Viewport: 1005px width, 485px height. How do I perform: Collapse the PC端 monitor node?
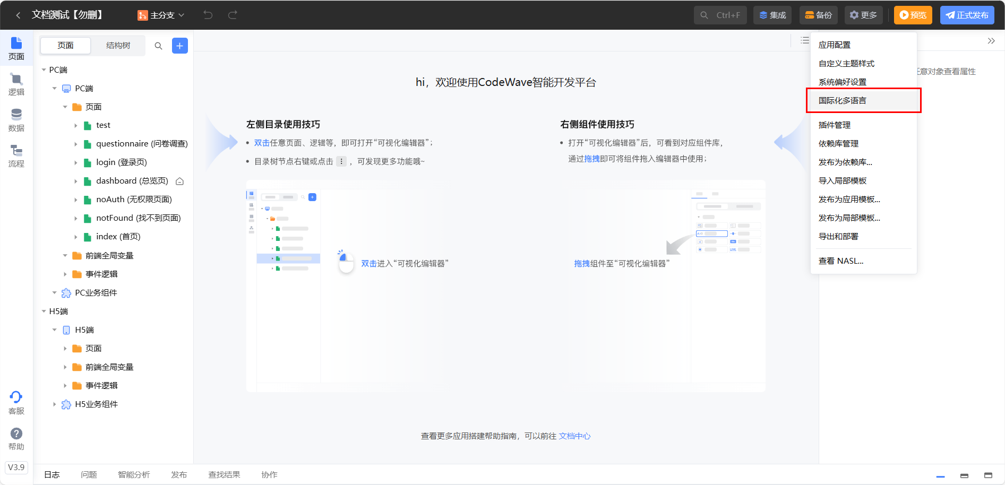coord(55,89)
